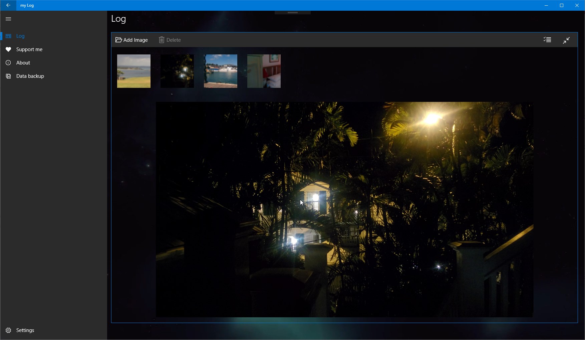585x340 pixels.
Task: Click the large night palm trees preview image
Action: pyautogui.click(x=344, y=209)
